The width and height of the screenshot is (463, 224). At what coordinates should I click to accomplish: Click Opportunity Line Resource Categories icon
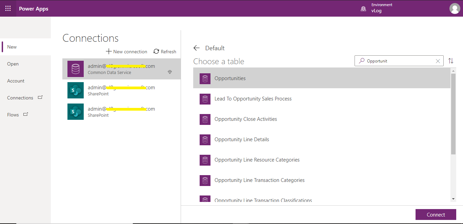[x=205, y=160]
